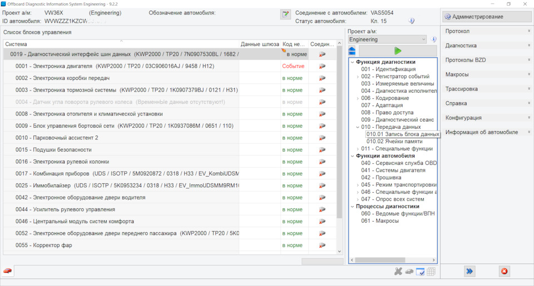Open Информация об автомобиле side menu
Screen dimensions: 534x286
[487, 132]
